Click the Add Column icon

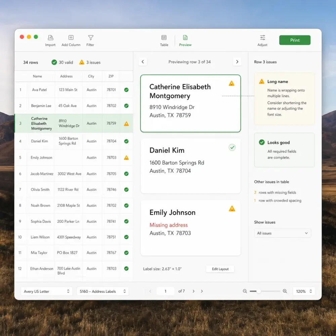pos(71,38)
